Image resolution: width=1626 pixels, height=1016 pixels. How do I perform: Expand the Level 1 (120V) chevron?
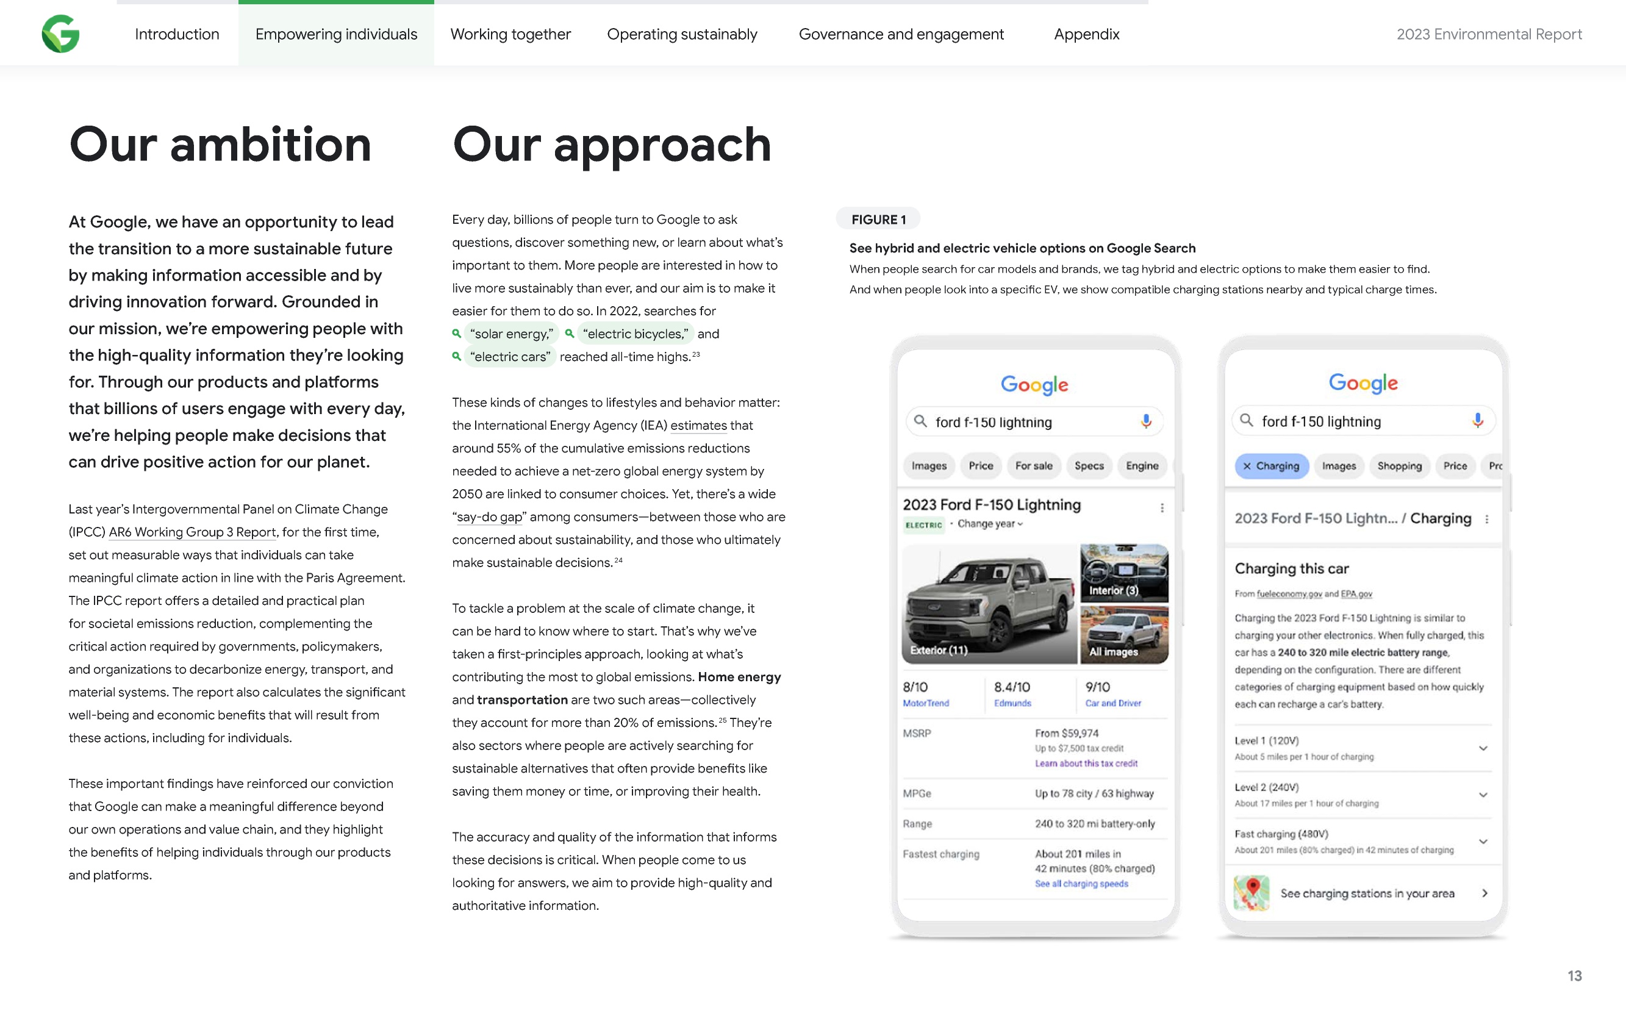pos(1483,748)
